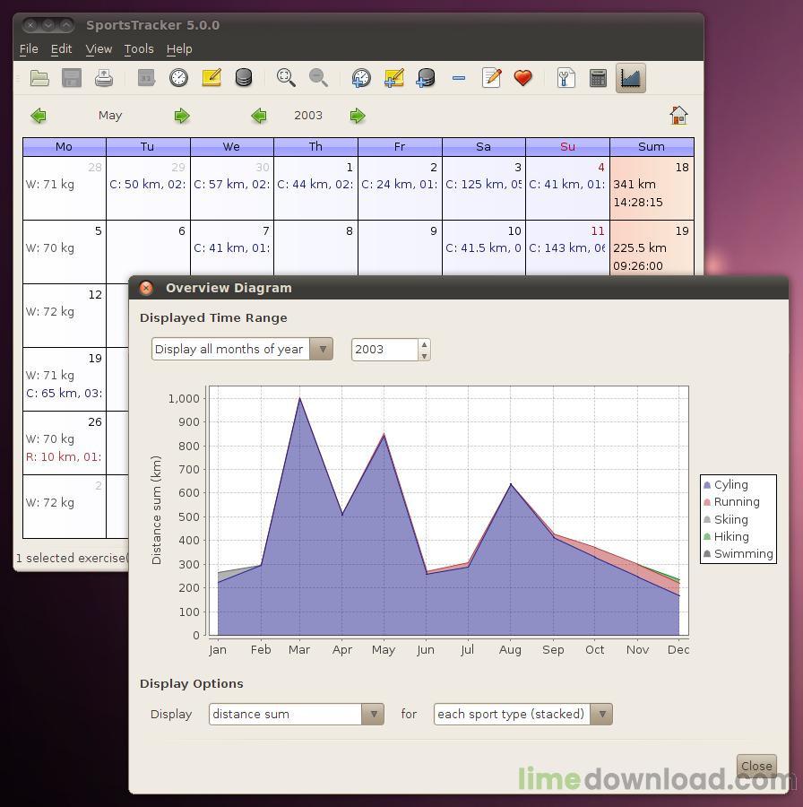Click the home icon for current date
The height and width of the screenshot is (807, 803).
(x=678, y=115)
